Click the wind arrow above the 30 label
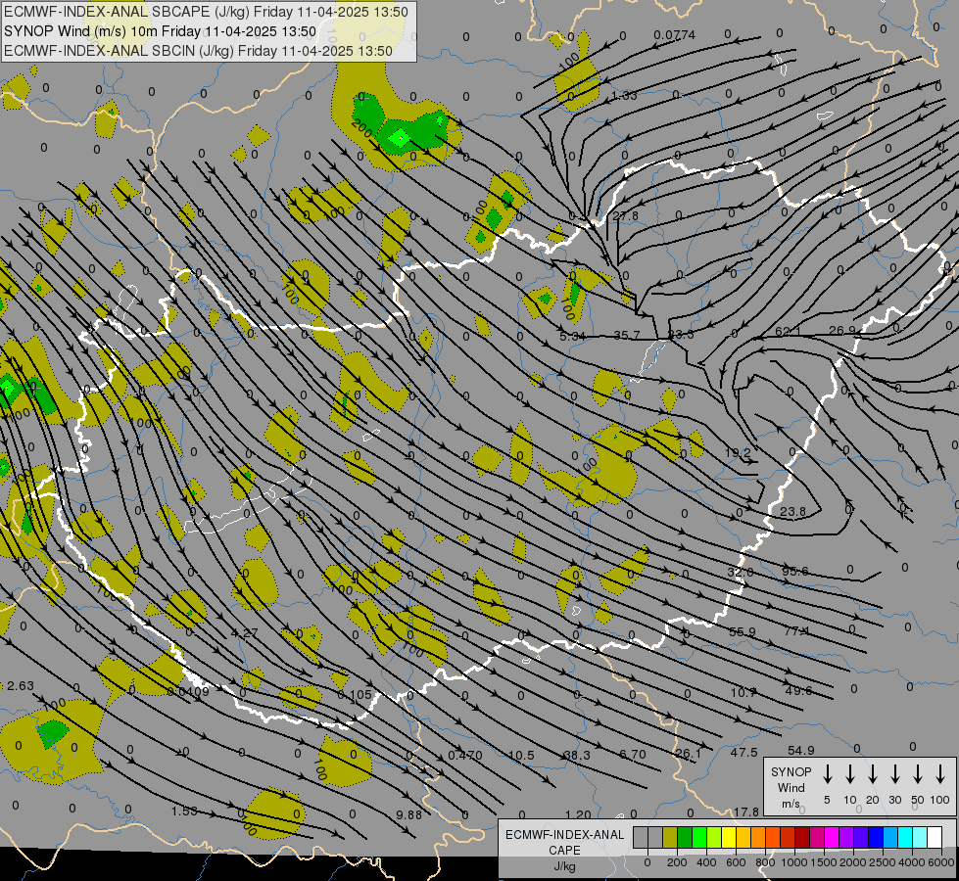 point(894,773)
